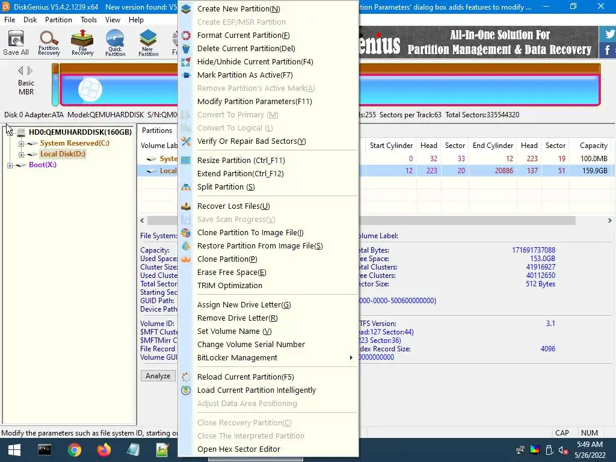This screenshot has width=616, height=462.
Task: Open the Windows Start menu
Action: click(14, 450)
